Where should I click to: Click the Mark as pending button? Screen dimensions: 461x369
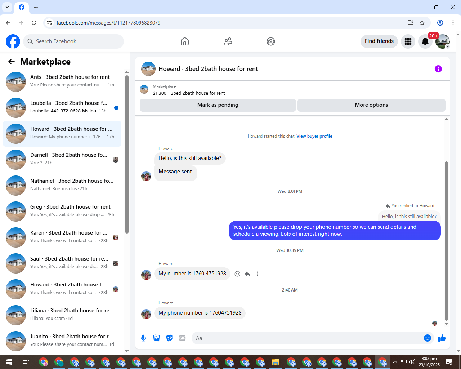coord(218,105)
